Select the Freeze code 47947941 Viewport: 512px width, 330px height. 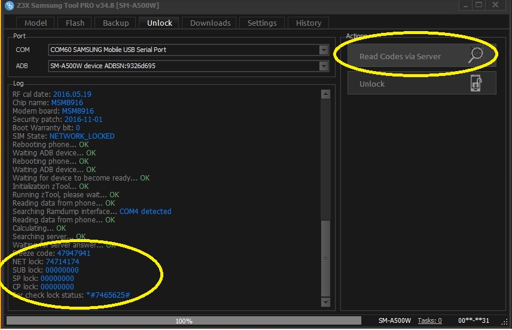(x=74, y=253)
